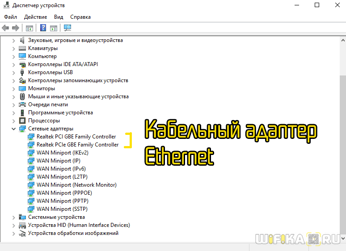The image size is (346, 251).
Task: Select WAN Miniport (SSTP)
Action: click(62, 209)
